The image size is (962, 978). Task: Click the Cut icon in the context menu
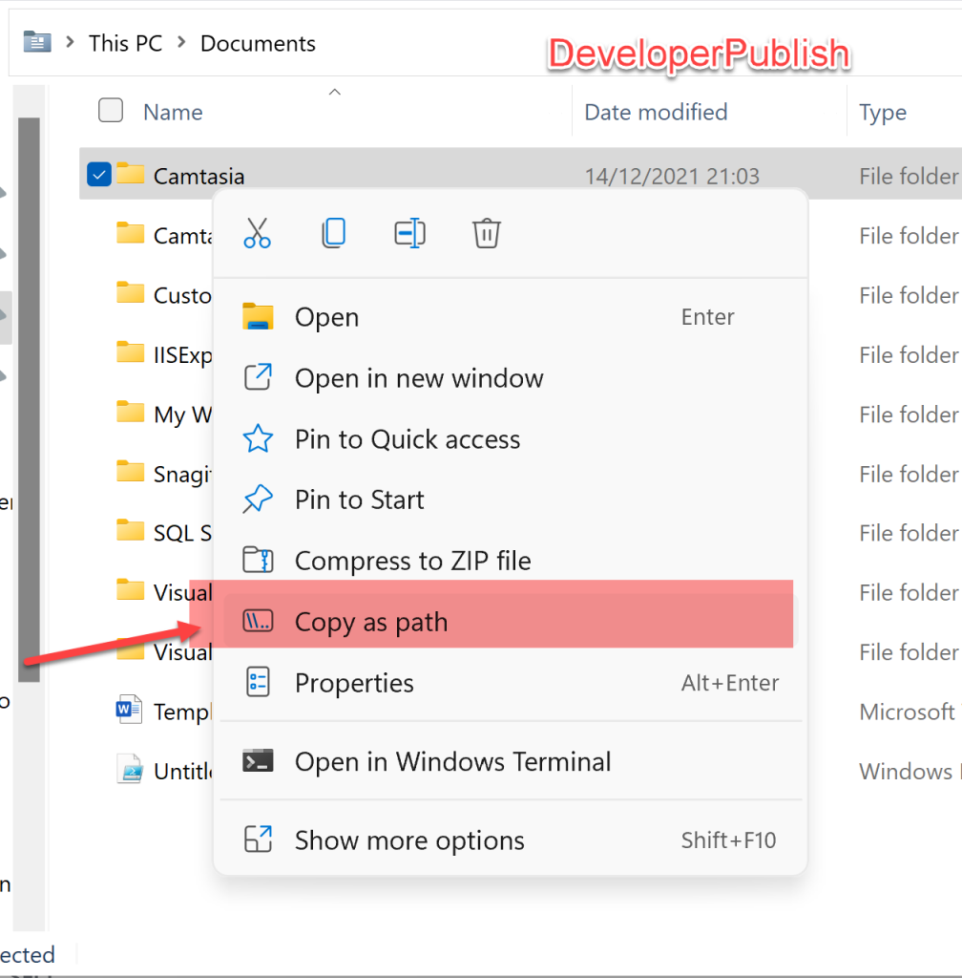point(256,232)
